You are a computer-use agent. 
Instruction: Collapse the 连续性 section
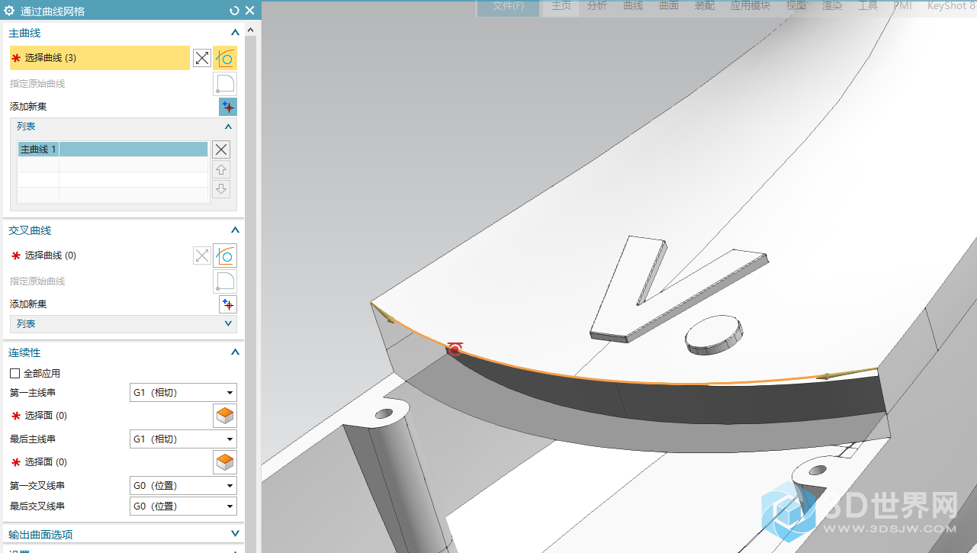click(x=235, y=352)
